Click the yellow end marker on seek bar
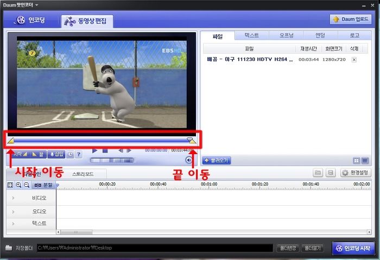Image resolution: width=380 pixels, height=260 pixels. (193, 141)
